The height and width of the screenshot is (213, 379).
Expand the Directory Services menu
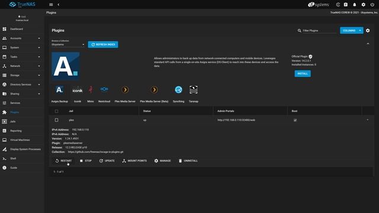(23, 85)
